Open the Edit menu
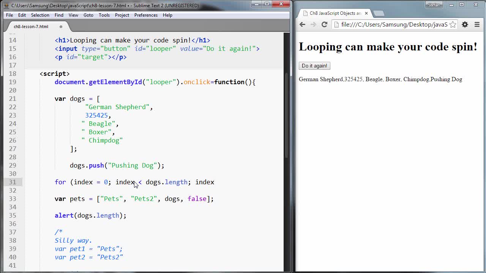This screenshot has width=486, height=273. coord(22,15)
